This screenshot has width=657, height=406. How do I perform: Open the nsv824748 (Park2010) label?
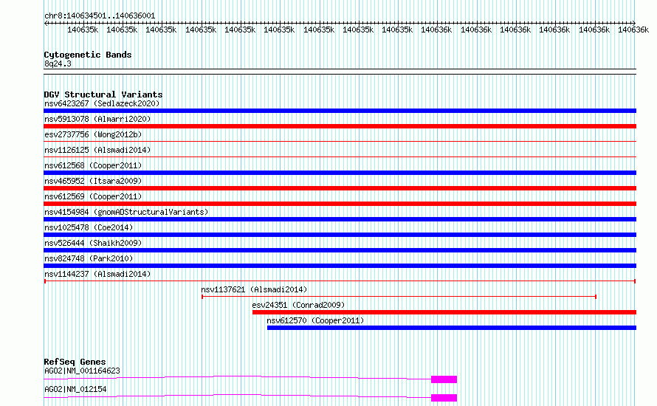pyautogui.click(x=89, y=258)
